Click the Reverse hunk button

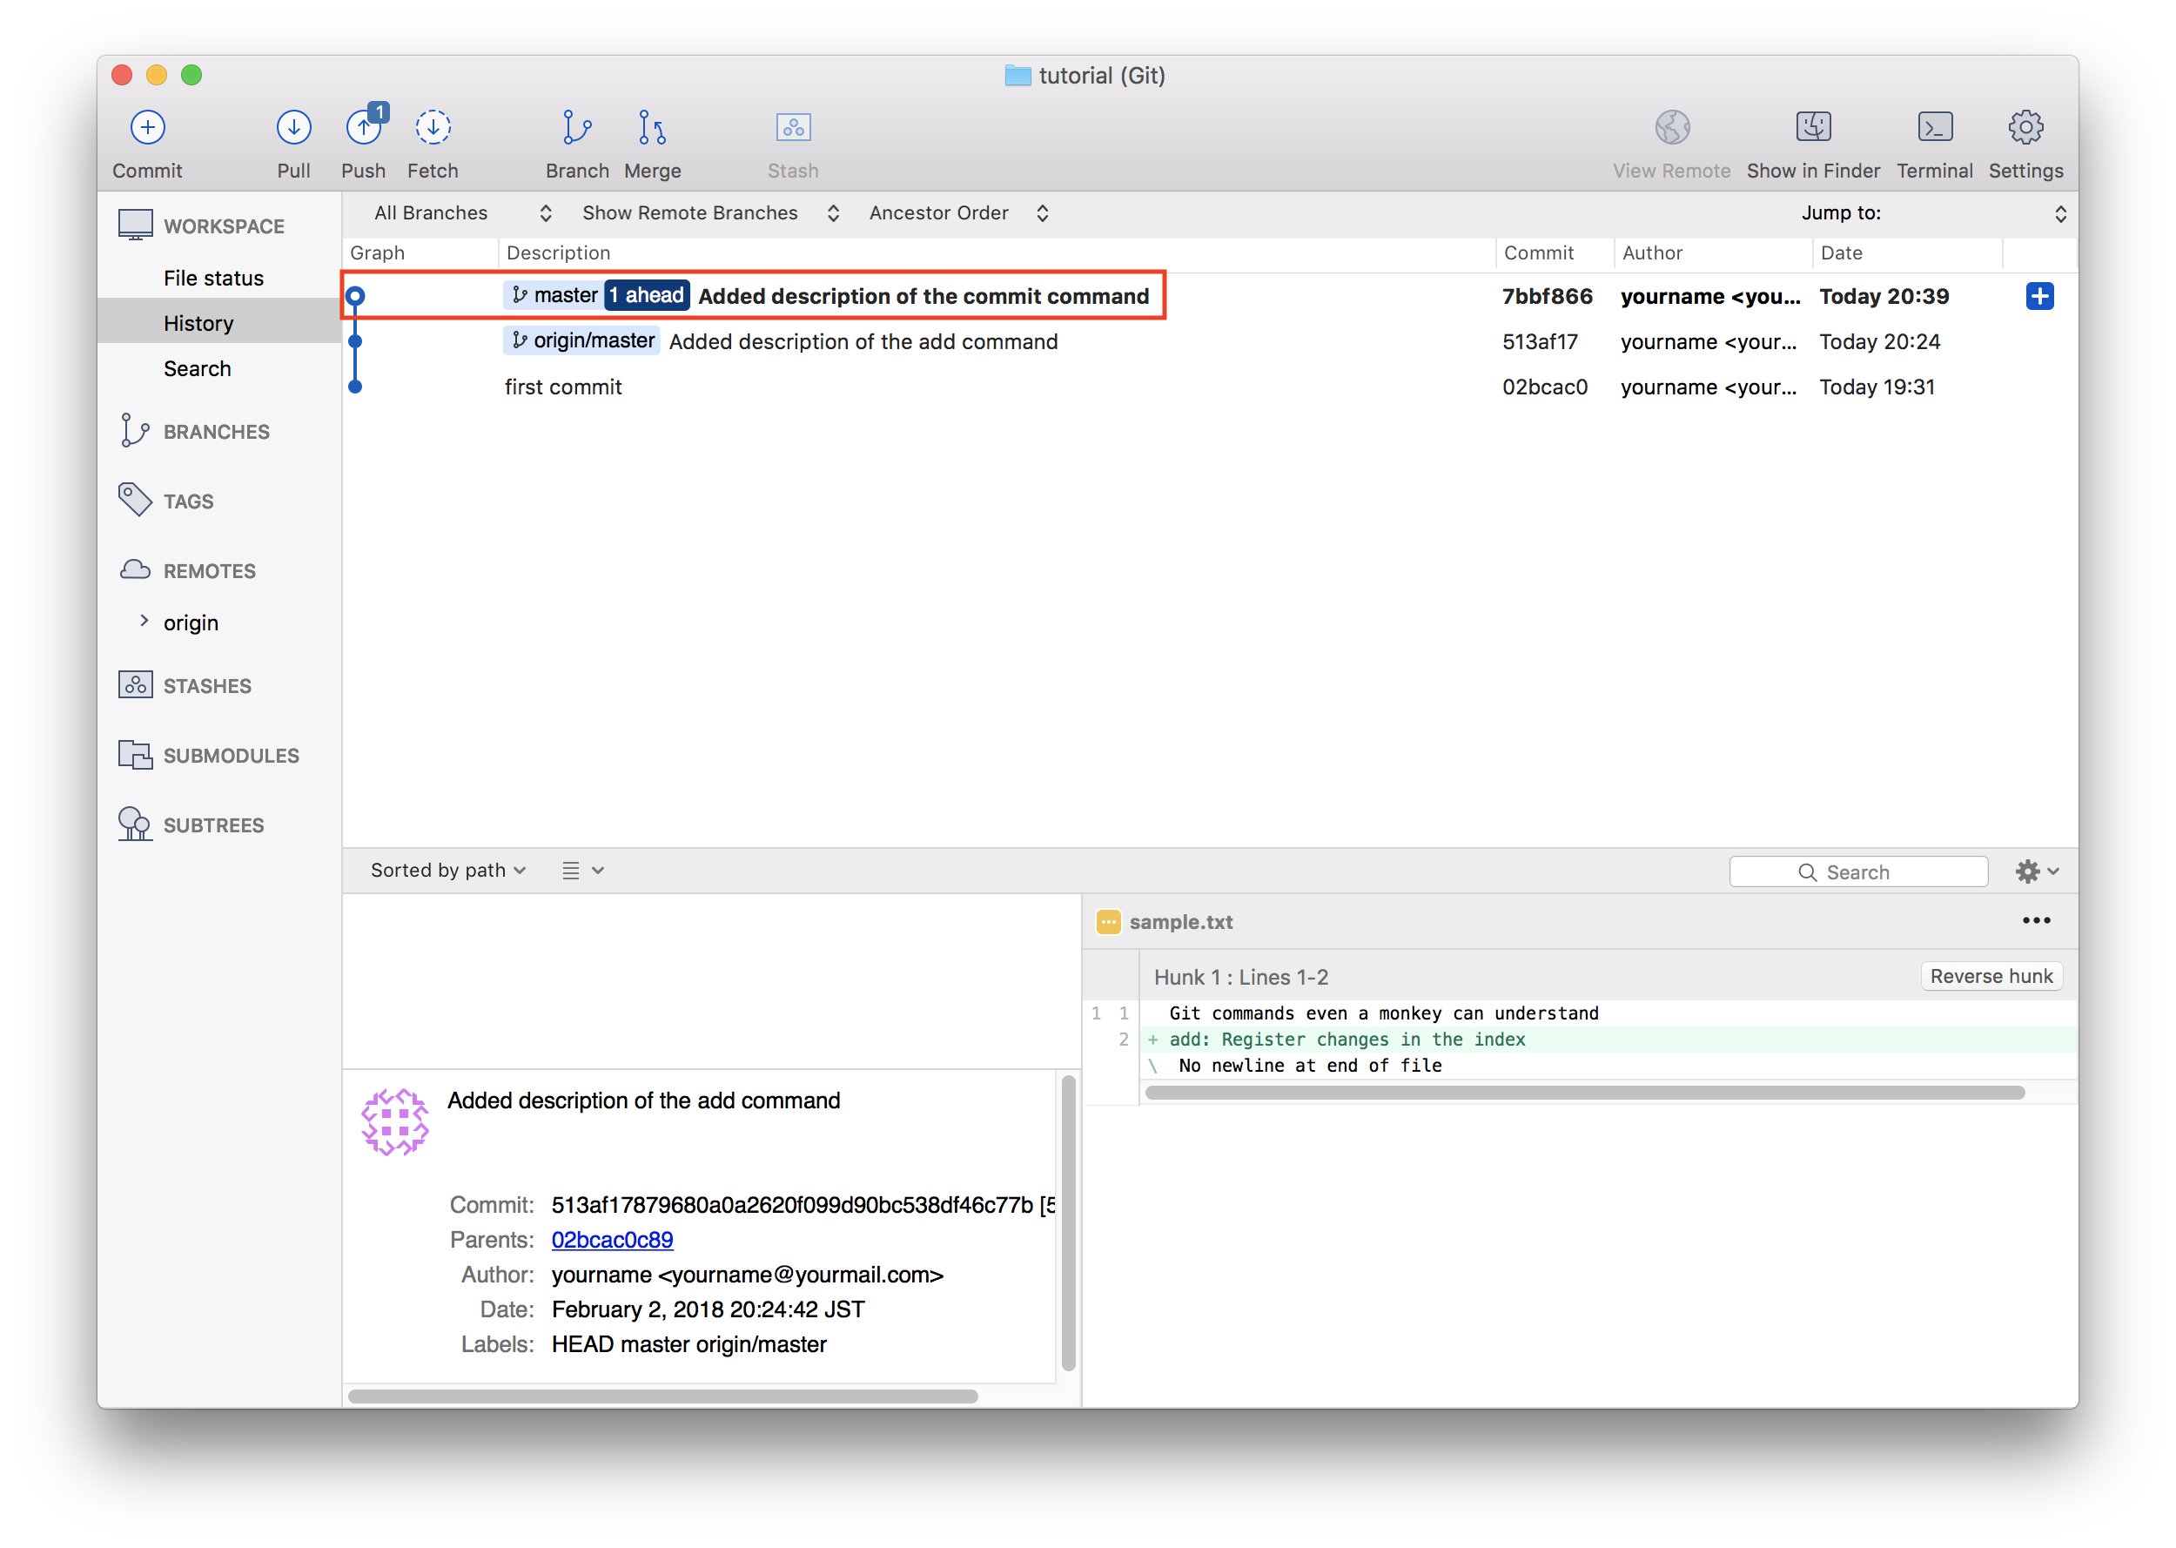[x=1991, y=976]
